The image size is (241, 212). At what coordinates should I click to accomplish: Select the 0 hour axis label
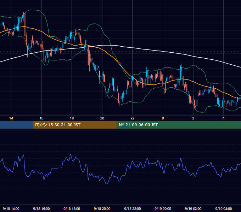[x=163, y=118]
